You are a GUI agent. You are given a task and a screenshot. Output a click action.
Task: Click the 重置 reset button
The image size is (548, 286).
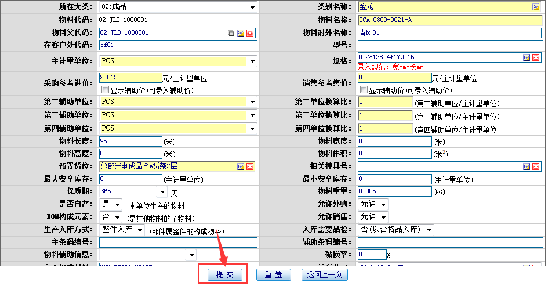tap(273, 275)
